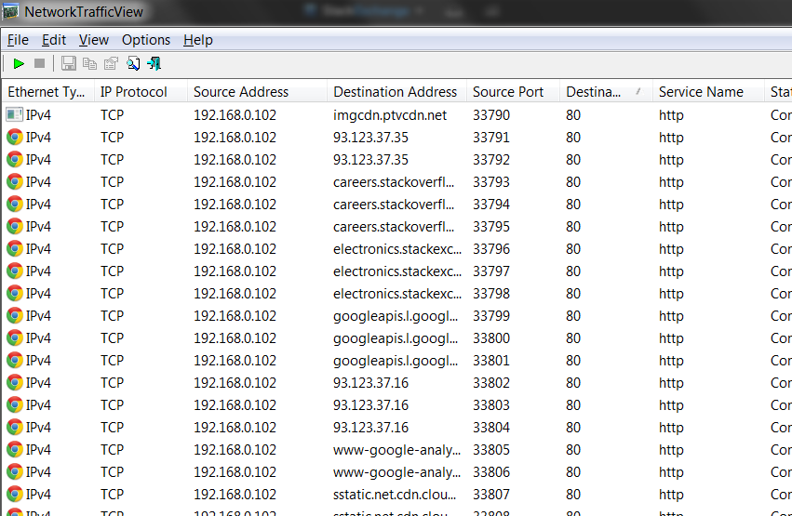792x516 pixels.
Task: Click destination port 80 on port 33797 row
Action: 572,271
